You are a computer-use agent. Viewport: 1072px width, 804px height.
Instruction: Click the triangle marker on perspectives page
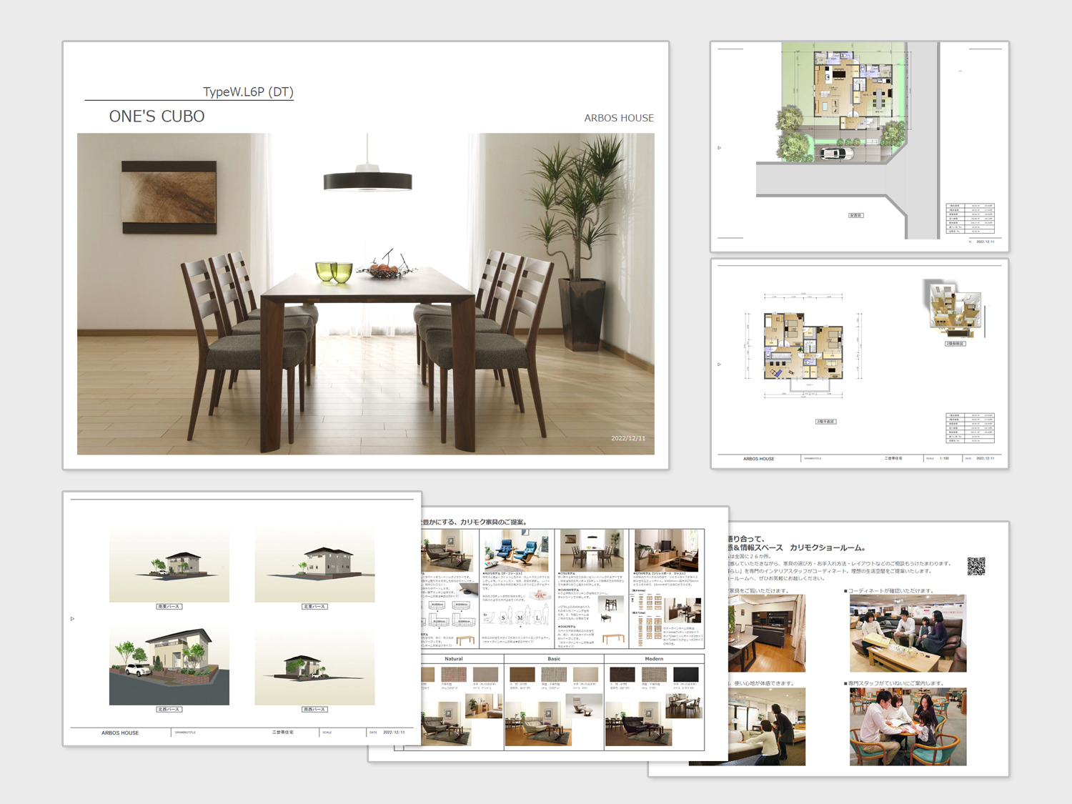pos(72,619)
